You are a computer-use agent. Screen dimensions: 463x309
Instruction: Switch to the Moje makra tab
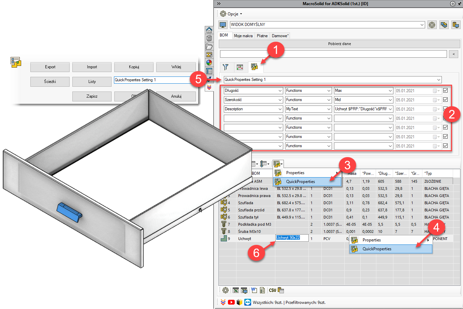click(243, 36)
